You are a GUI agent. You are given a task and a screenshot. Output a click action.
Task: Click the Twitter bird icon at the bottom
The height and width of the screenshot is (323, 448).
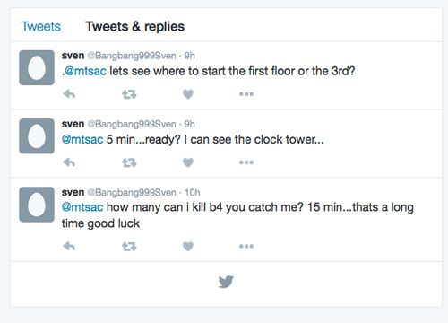pos(226,282)
